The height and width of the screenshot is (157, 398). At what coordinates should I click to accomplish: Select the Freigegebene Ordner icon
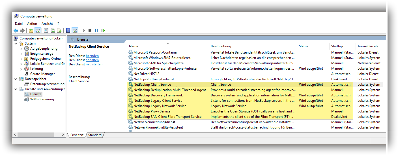(x=27, y=59)
